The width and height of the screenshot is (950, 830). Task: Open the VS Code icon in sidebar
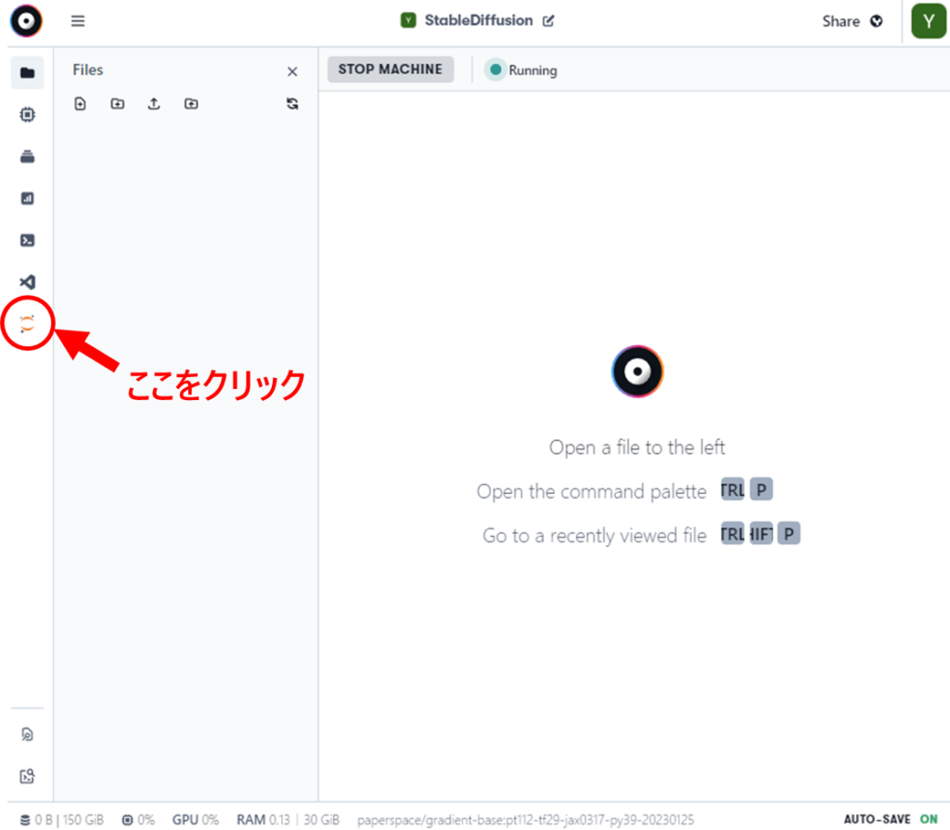(x=28, y=281)
